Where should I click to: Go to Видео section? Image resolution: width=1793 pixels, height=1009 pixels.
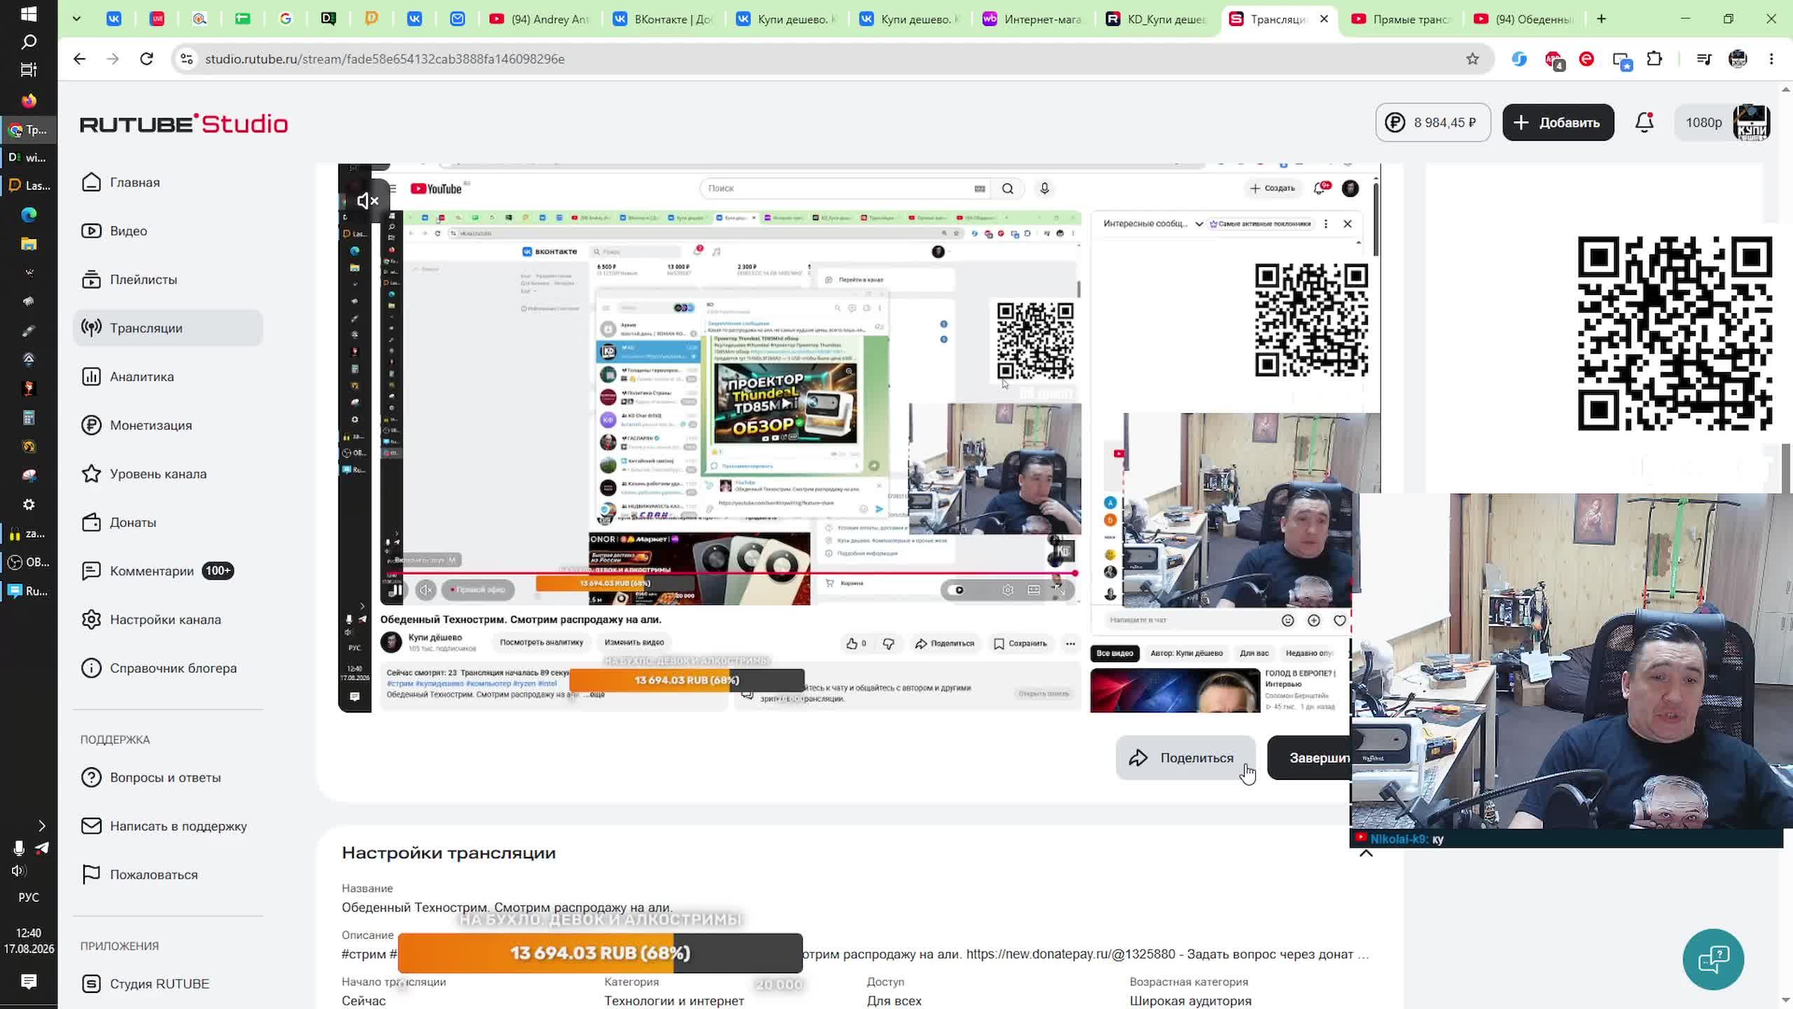pyautogui.click(x=168, y=231)
